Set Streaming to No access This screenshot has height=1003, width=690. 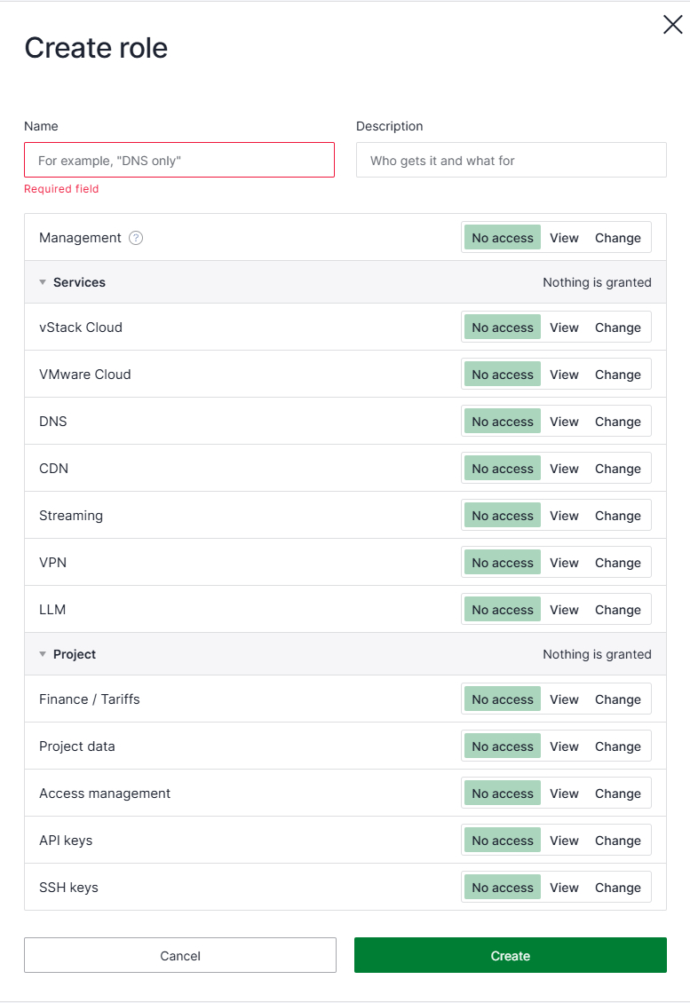[503, 516]
